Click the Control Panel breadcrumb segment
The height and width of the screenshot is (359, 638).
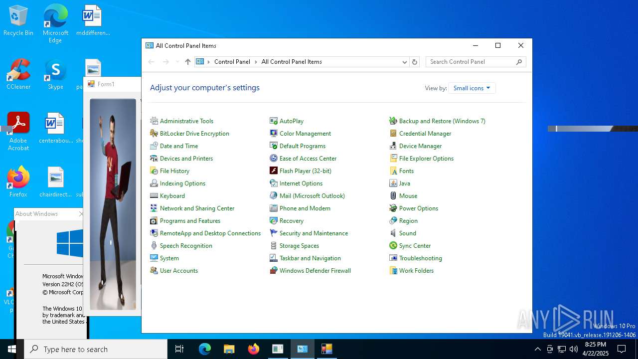coord(232,62)
